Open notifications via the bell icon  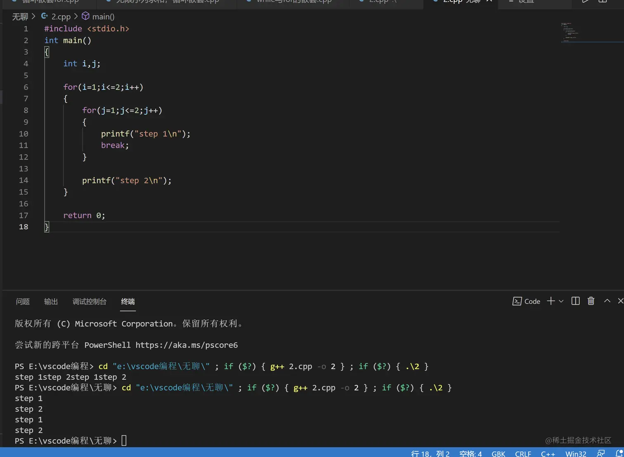(619, 453)
